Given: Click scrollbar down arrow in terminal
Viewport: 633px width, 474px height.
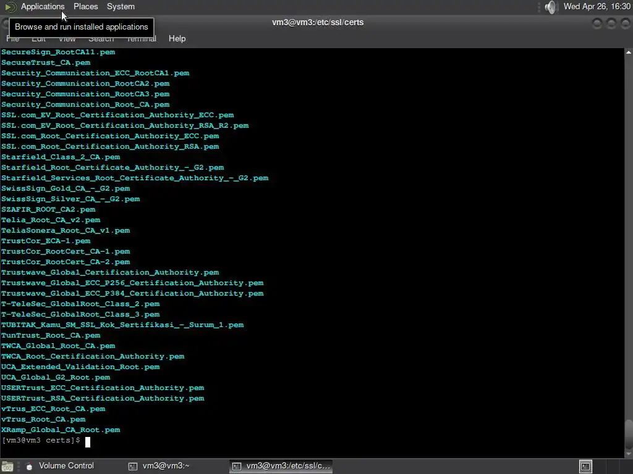Looking at the screenshot, I should tap(629, 454).
